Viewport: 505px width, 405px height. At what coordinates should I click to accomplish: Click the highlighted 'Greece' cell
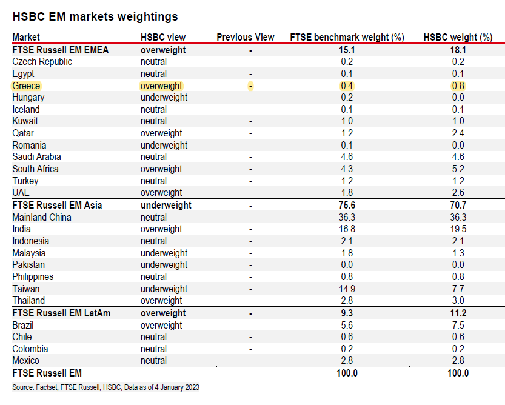tap(26, 85)
